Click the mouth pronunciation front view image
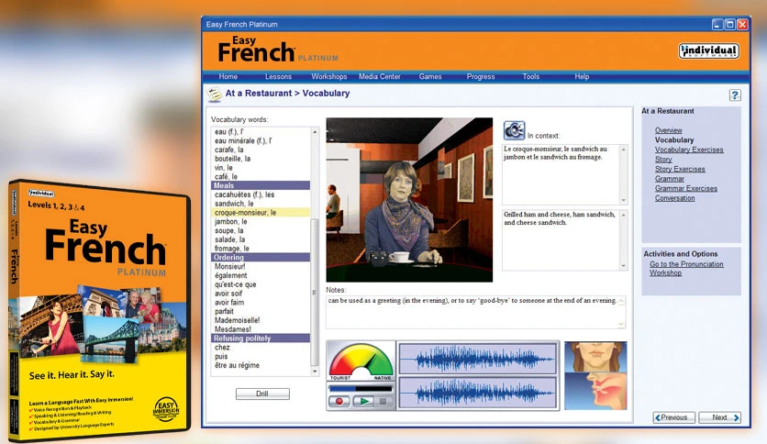 coord(595,357)
